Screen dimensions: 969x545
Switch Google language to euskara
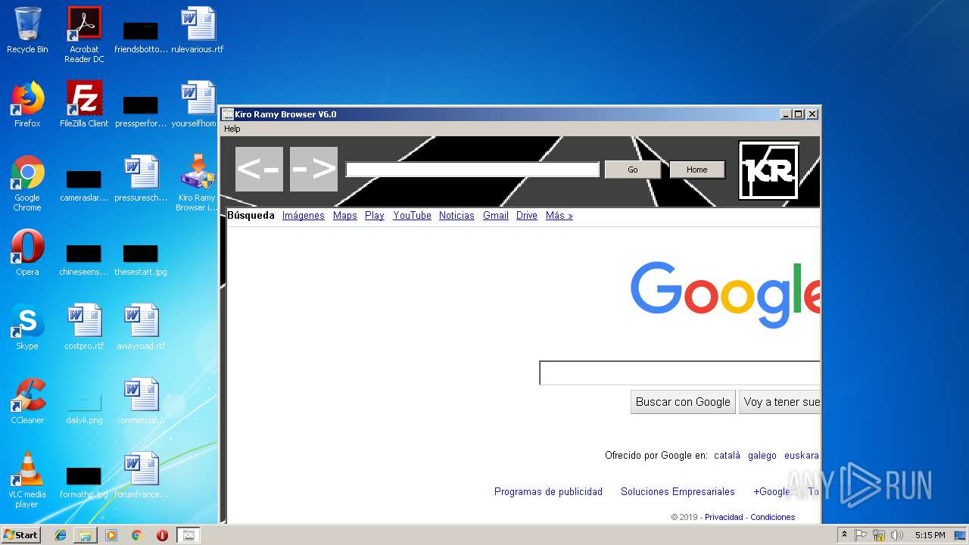point(802,456)
